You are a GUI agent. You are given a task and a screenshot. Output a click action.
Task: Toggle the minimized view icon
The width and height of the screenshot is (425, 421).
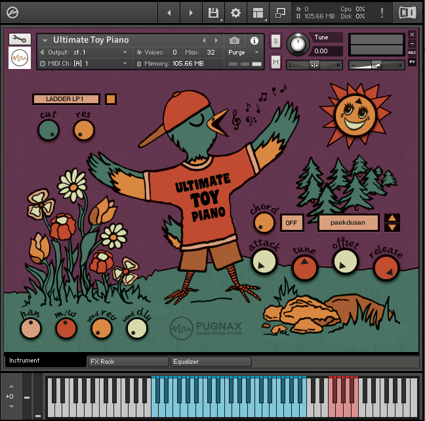click(x=280, y=12)
